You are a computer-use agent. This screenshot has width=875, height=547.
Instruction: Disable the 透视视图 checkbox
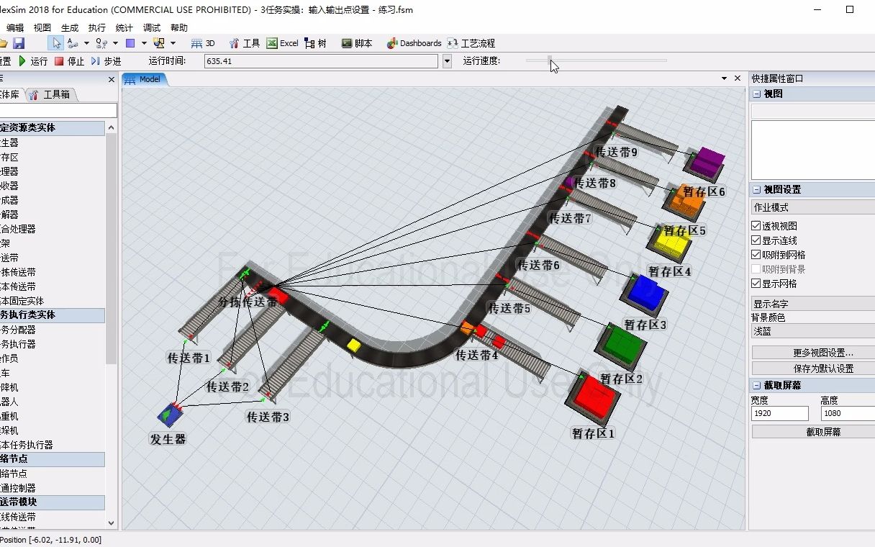(756, 226)
